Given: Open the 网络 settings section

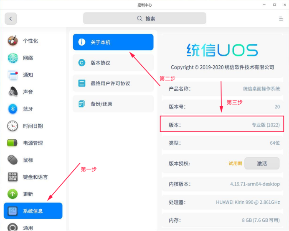Looking at the screenshot, I should click(33, 58).
